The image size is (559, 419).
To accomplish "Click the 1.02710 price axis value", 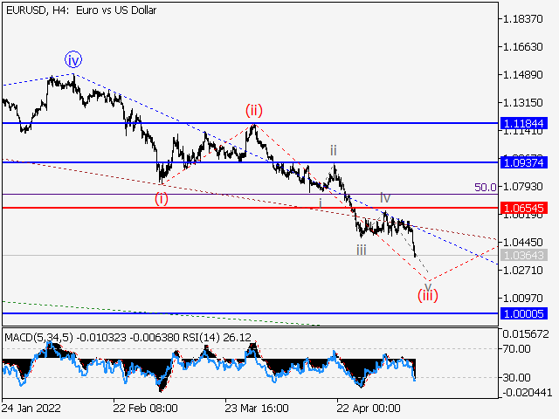I will 523,270.
